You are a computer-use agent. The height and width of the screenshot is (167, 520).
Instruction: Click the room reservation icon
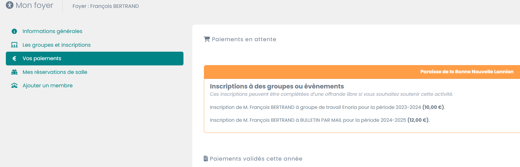click(14, 72)
